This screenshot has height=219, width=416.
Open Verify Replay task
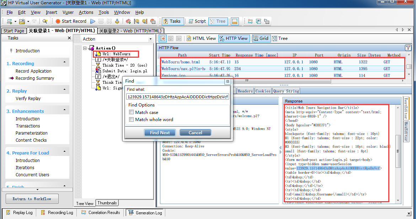click(28, 98)
